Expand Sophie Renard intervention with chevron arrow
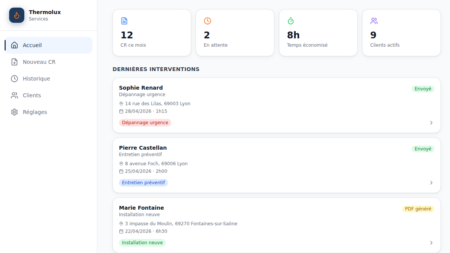This screenshot has height=253, width=450. 431,123
